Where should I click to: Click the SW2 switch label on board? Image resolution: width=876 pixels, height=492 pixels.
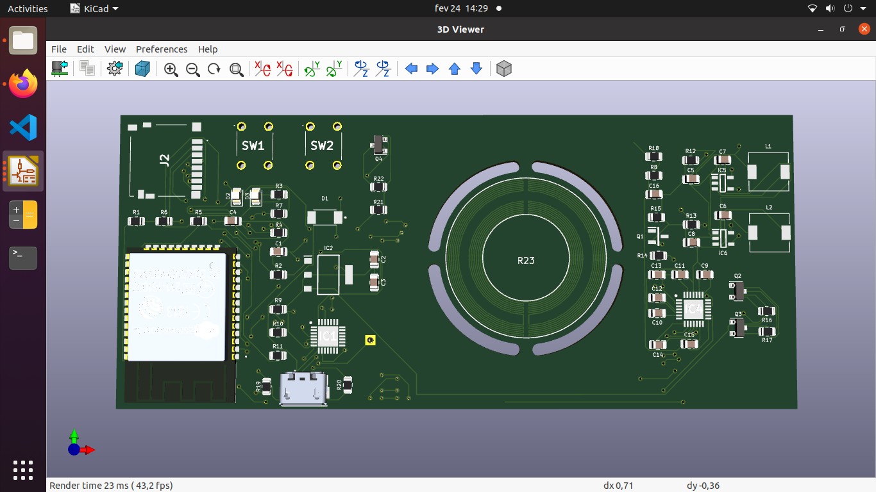click(x=322, y=146)
